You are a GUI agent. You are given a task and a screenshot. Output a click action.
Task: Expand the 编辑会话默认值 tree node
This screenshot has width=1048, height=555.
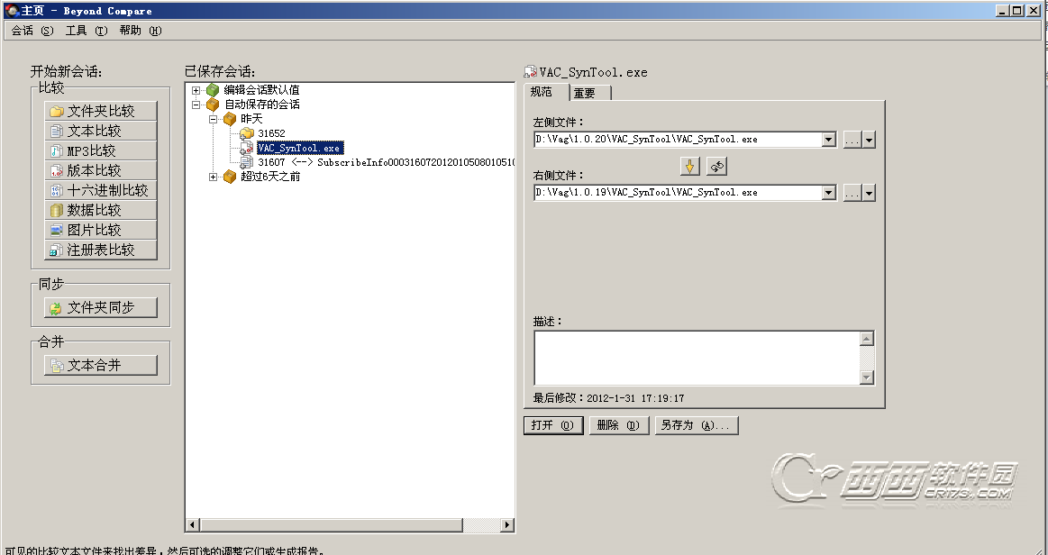196,89
